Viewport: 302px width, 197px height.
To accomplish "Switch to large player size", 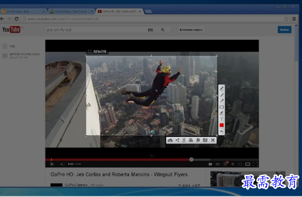I will click(x=248, y=164).
